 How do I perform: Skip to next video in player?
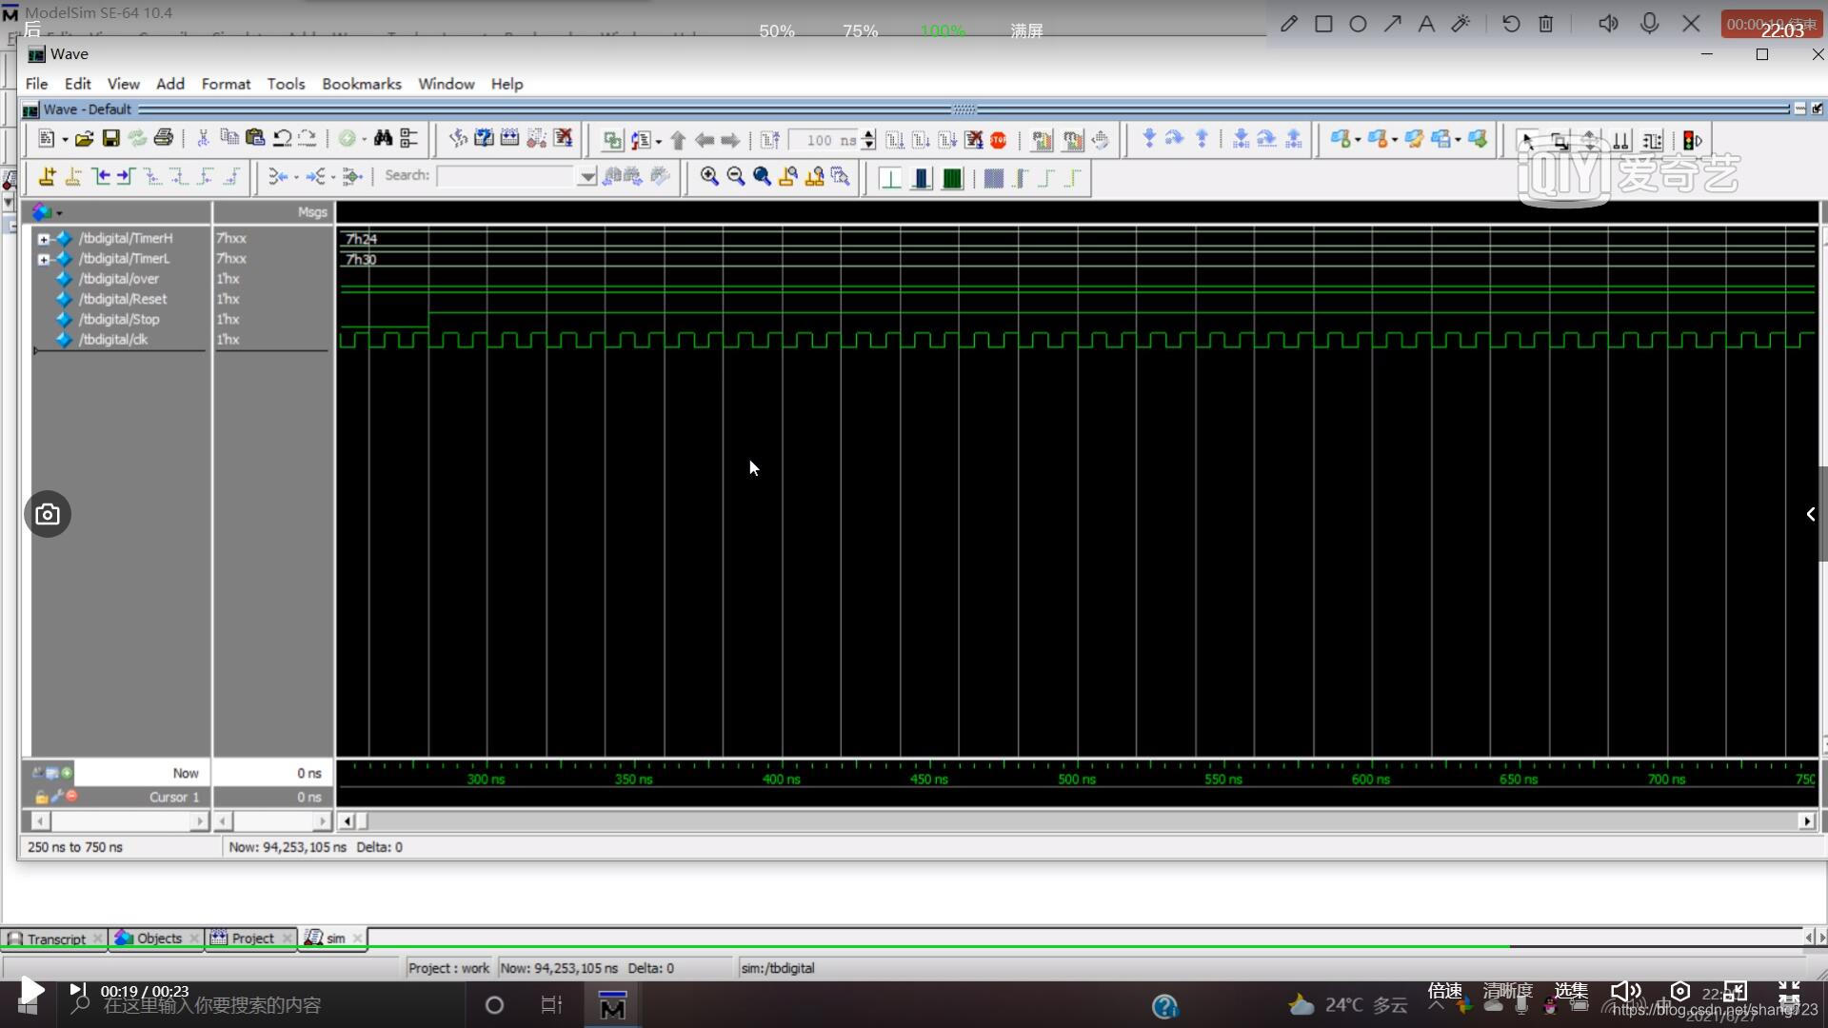(78, 991)
